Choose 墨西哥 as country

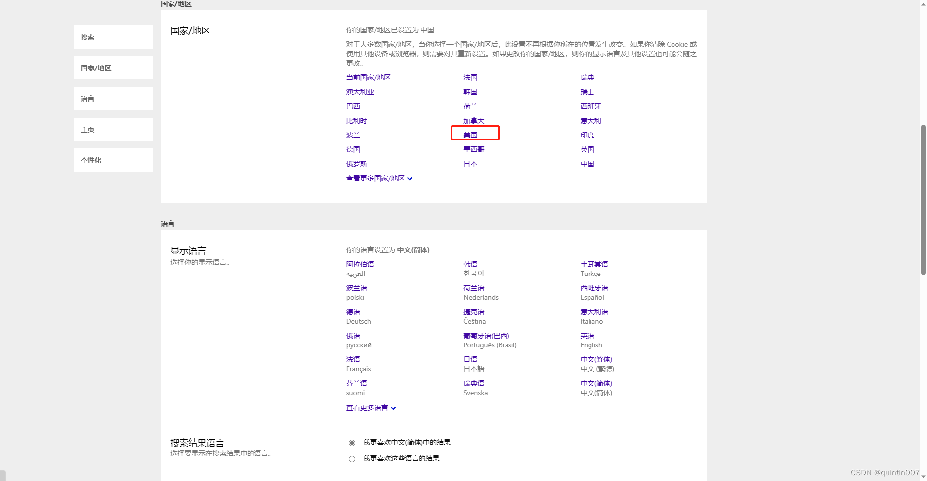coord(474,149)
